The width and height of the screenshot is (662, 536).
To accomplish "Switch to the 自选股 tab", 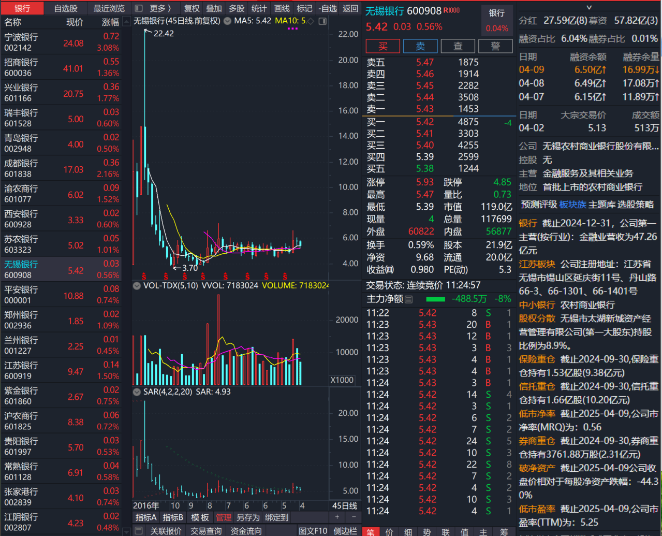I will click(x=66, y=8).
